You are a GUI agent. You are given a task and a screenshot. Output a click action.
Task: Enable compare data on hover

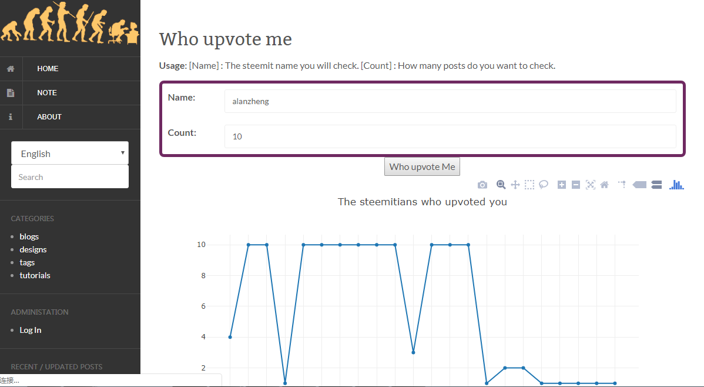tap(656, 184)
